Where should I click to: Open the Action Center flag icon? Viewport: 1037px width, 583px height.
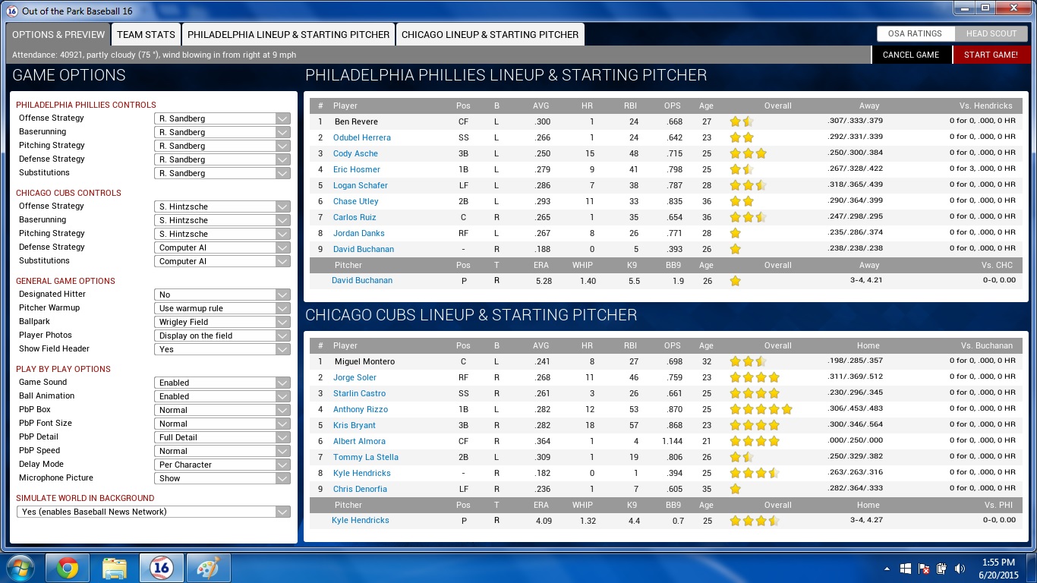coord(923,569)
